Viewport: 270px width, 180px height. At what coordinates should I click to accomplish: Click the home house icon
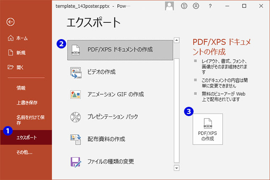pos(11,38)
